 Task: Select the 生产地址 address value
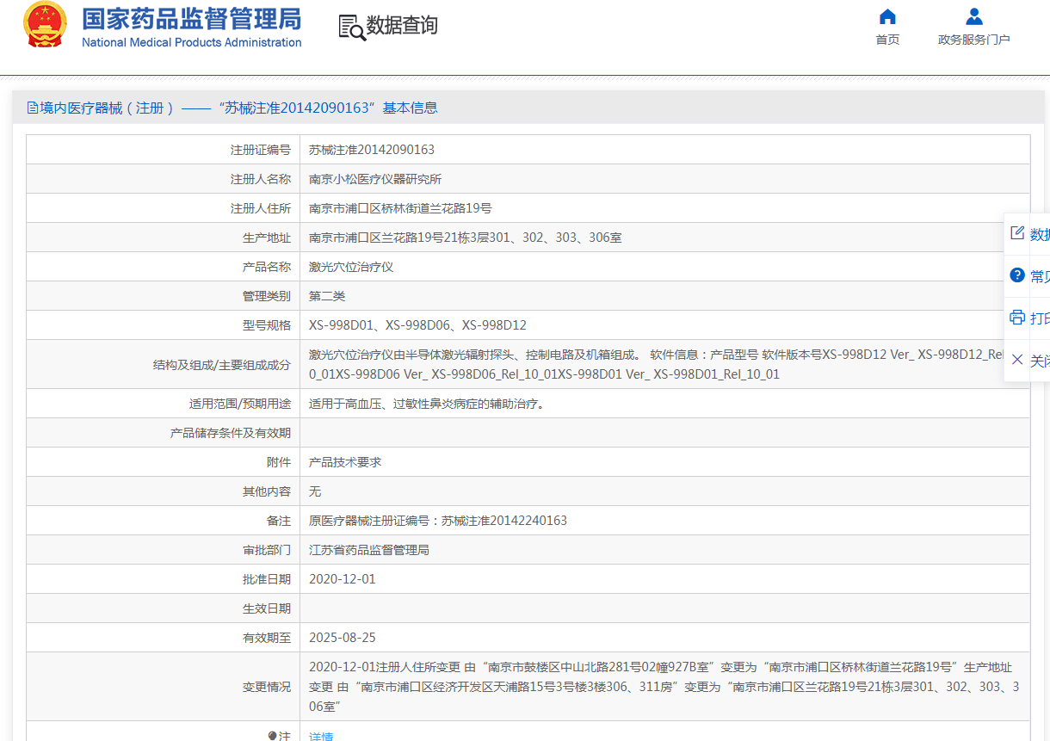click(466, 238)
